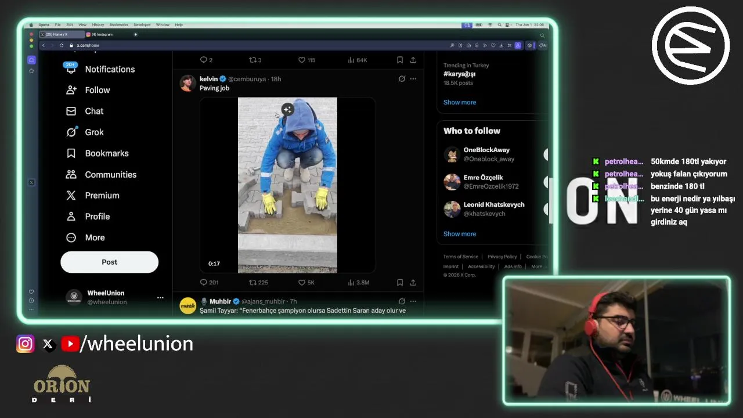Like kelvin's post with 5K likes

pyautogui.click(x=302, y=282)
